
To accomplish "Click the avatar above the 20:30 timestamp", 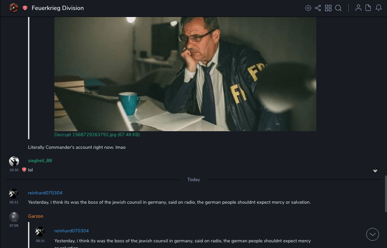I will [14, 161].
